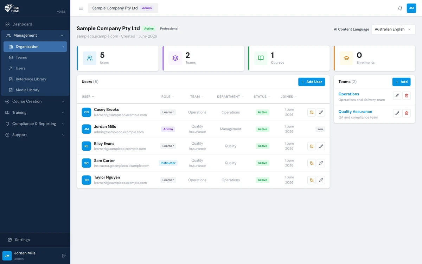Image resolution: width=422 pixels, height=264 pixels.
Task: Expand the Course Creation sidebar section
Action: [35, 101]
